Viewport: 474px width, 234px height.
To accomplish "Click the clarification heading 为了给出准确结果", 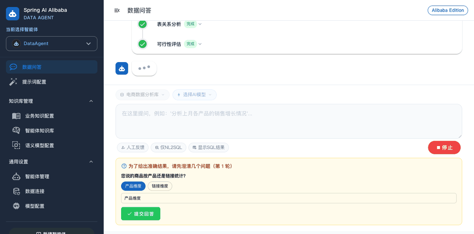I will pyautogui.click(x=181, y=166).
